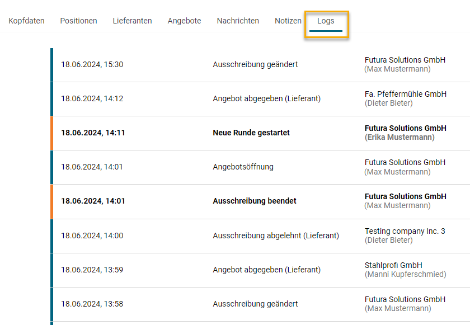Image resolution: width=470 pixels, height=325 pixels.
Task: Select the Angebote tab
Action: (x=184, y=21)
